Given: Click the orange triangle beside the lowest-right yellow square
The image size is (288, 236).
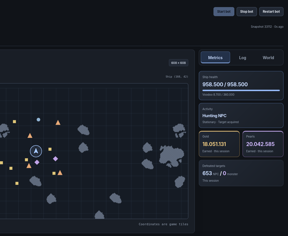Looking at the screenshot, I should pyautogui.click(x=60, y=173).
